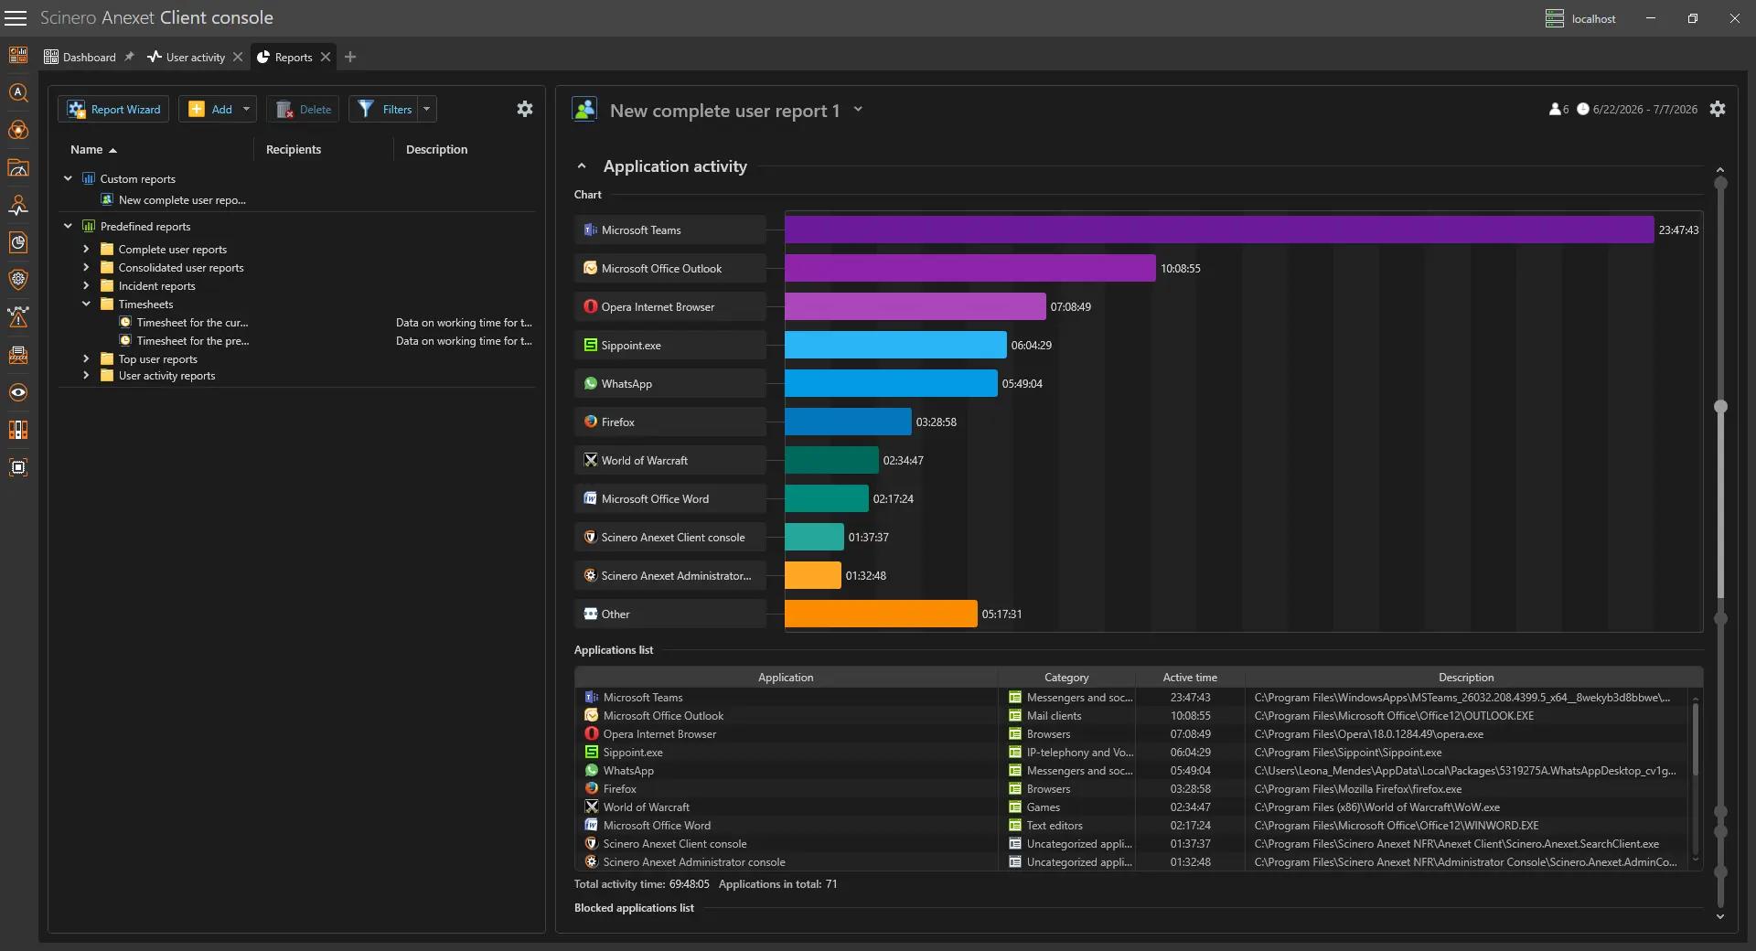The height and width of the screenshot is (951, 1756).
Task: Open report view settings gear at top right
Action: tap(1718, 109)
